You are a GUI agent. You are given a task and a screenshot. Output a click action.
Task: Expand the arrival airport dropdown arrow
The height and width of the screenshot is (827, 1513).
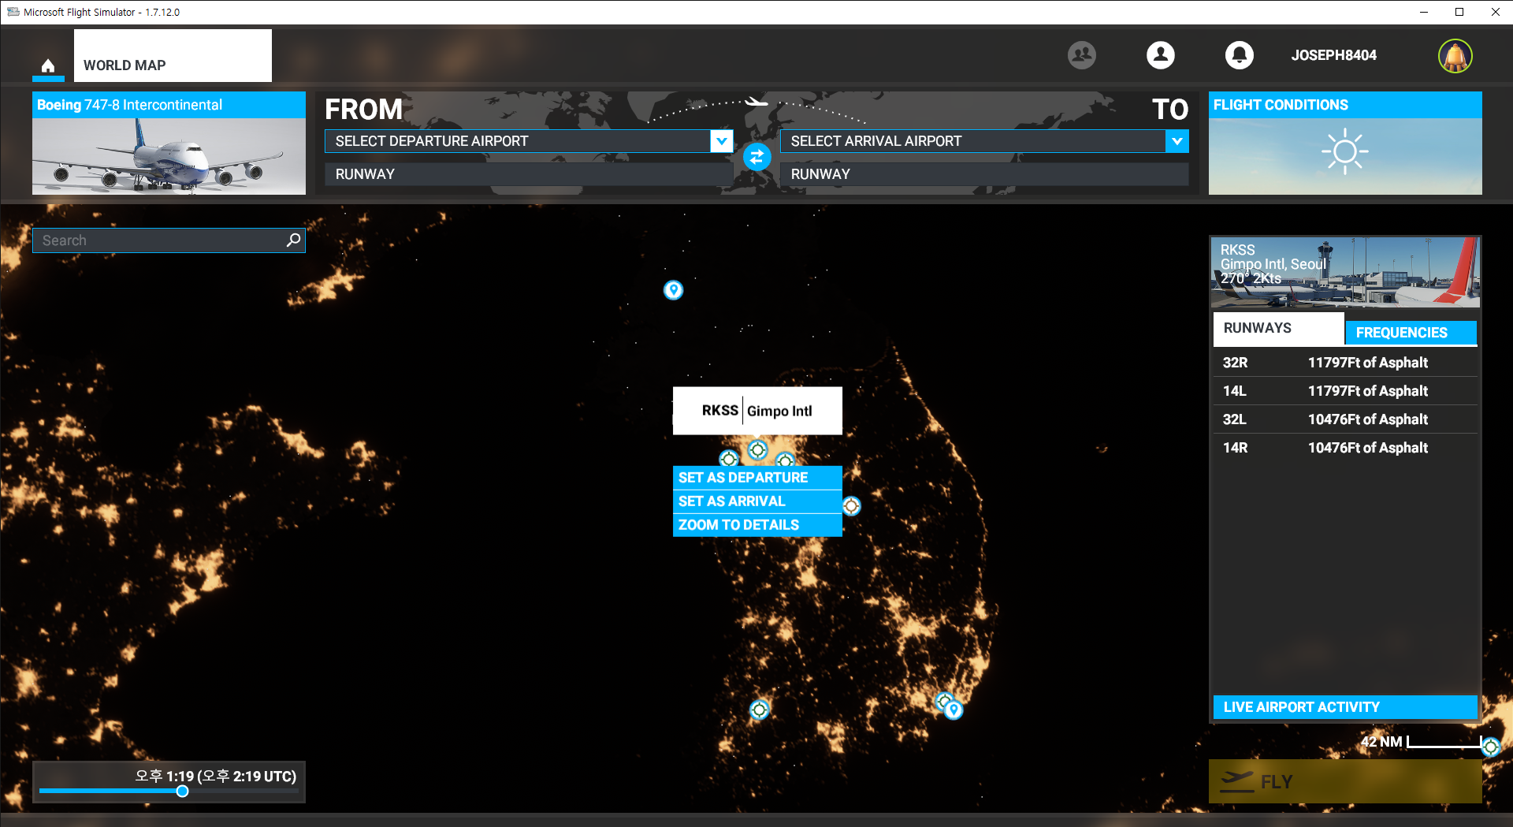pyautogui.click(x=1177, y=141)
